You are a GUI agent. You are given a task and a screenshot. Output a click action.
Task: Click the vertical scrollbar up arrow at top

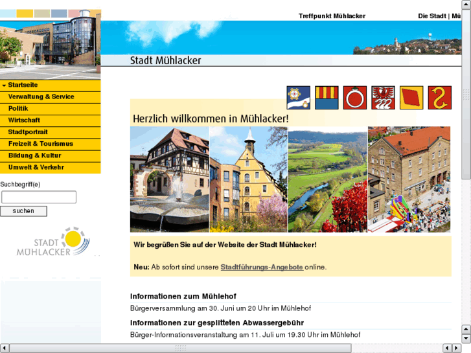pyautogui.click(x=466, y=5)
